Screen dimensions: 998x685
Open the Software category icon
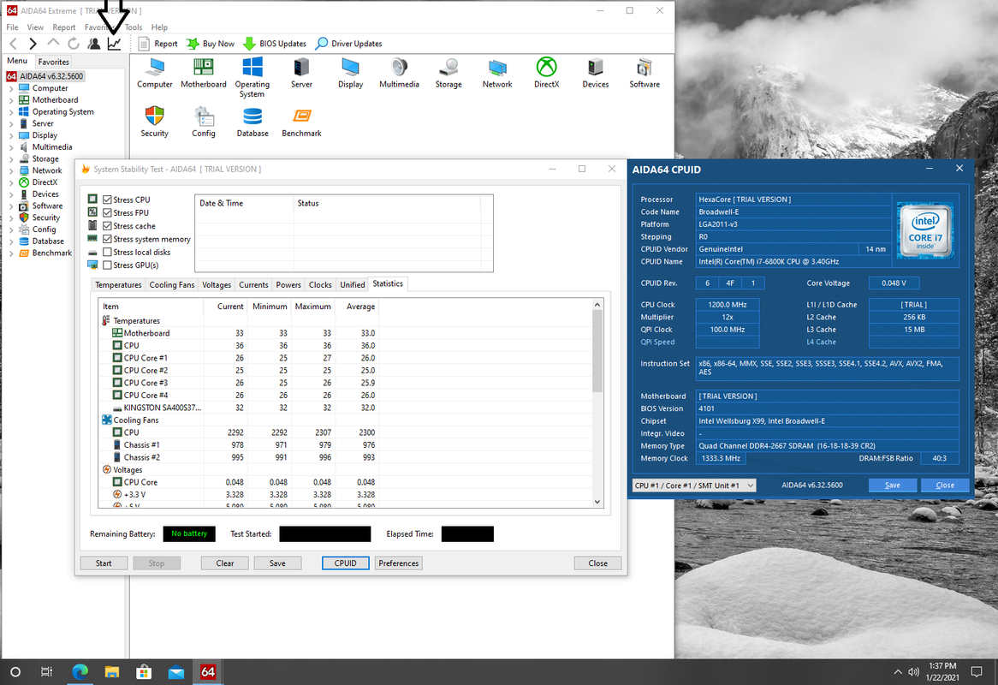tap(645, 74)
